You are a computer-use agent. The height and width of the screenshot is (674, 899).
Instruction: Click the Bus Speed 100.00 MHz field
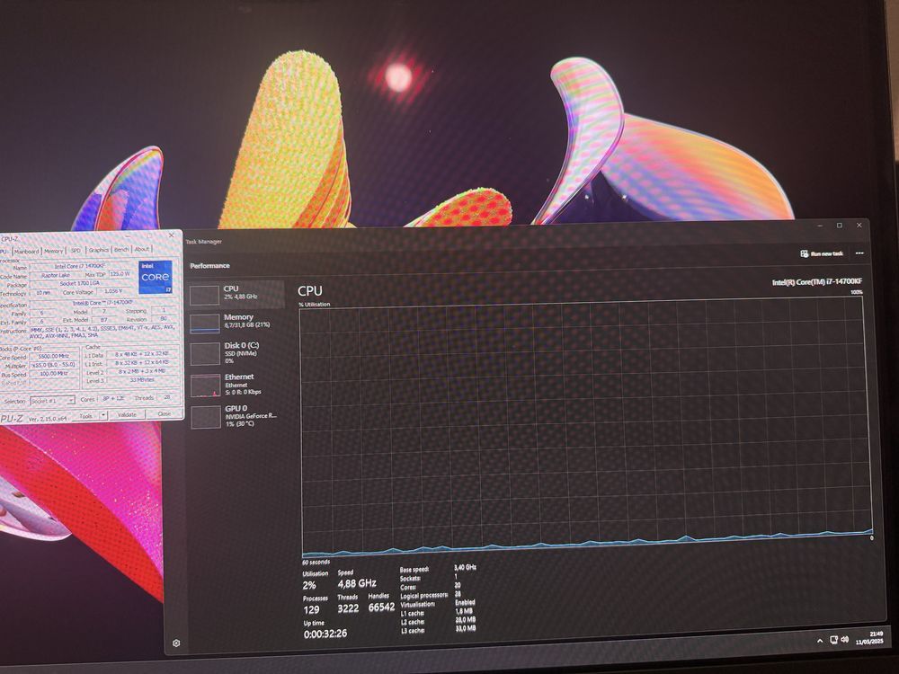[x=54, y=374]
